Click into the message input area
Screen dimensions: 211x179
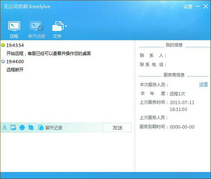click(x=68, y=152)
